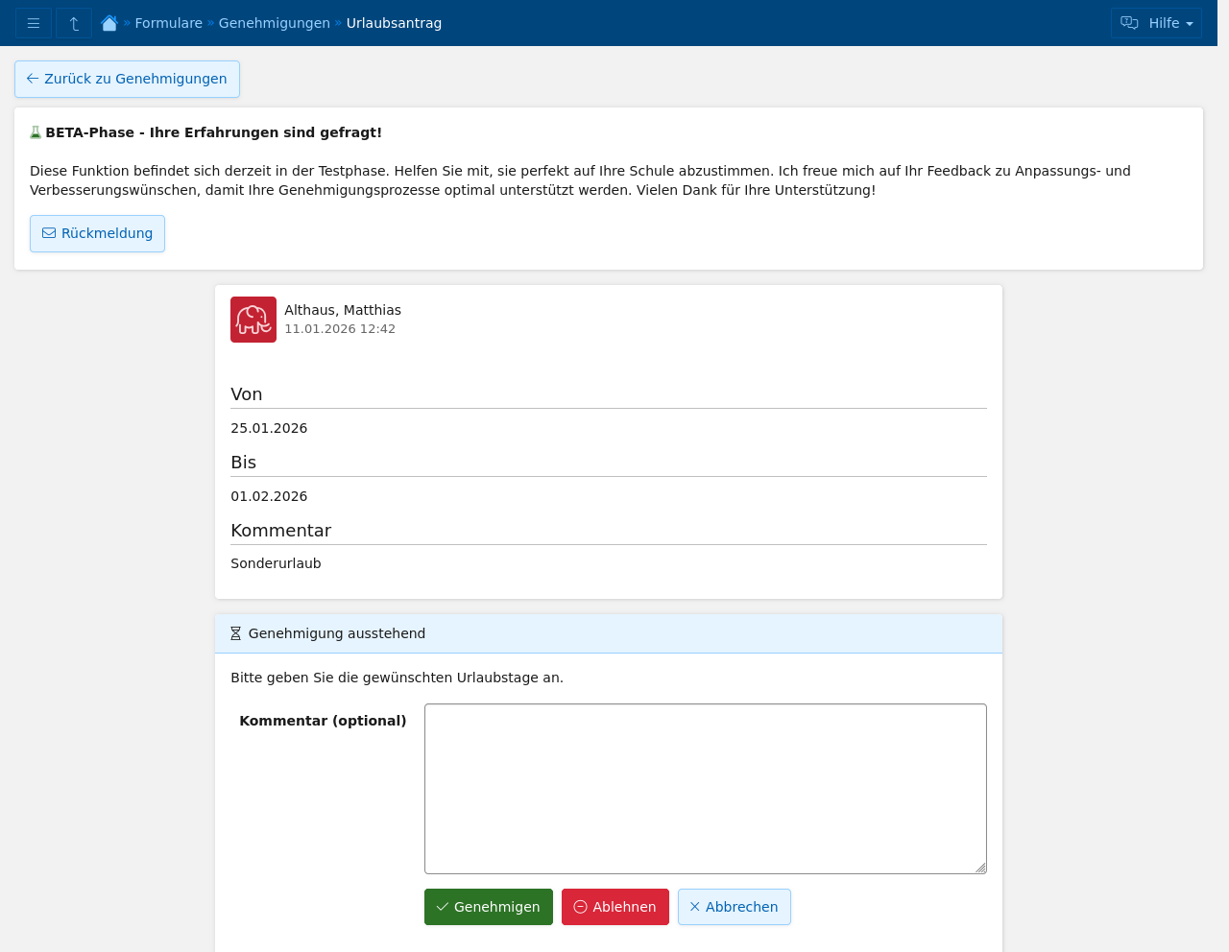This screenshot has height=952, width=1229.
Task: Open the hamburger navigation menu
Action: coord(34,23)
